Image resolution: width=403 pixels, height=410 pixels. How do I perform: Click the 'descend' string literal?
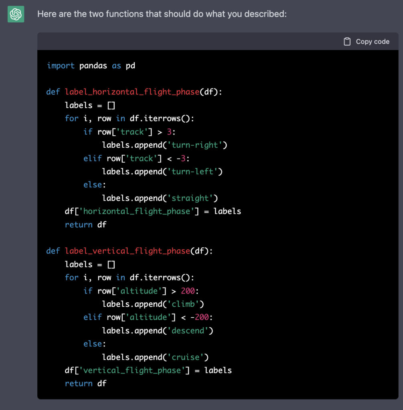pyautogui.click(x=188, y=330)
